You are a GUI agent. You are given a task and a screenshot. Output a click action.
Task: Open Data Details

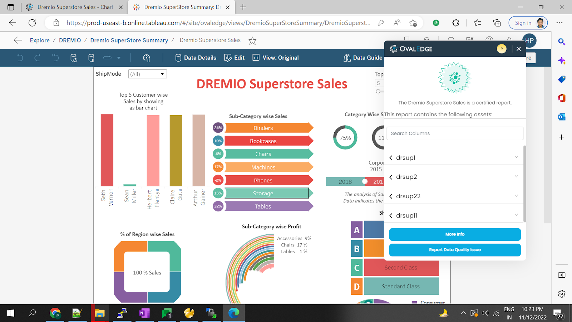point(196,58)
